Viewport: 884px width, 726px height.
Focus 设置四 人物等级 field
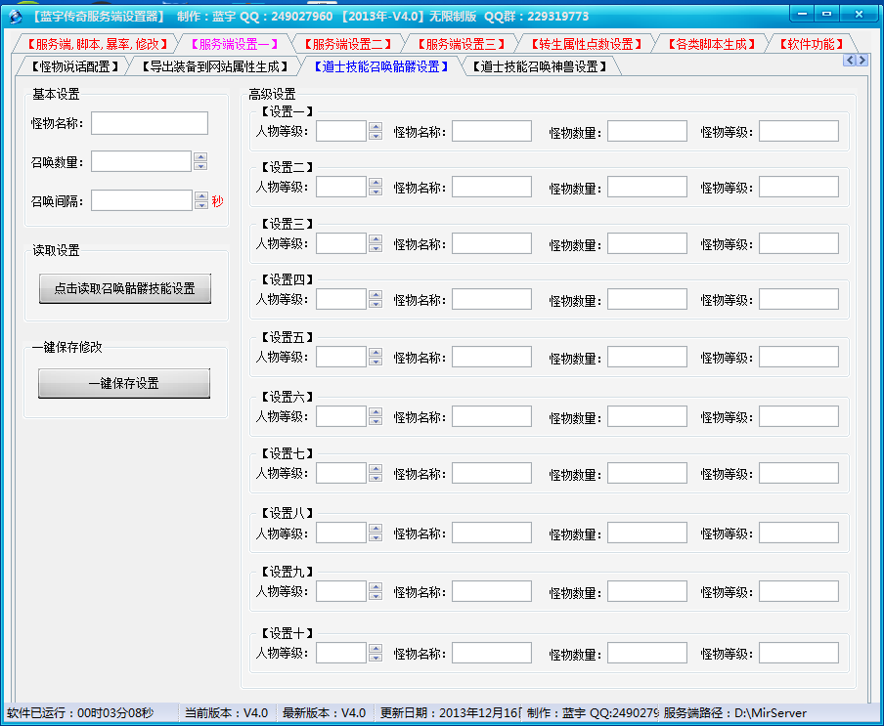tap(340, 299)
